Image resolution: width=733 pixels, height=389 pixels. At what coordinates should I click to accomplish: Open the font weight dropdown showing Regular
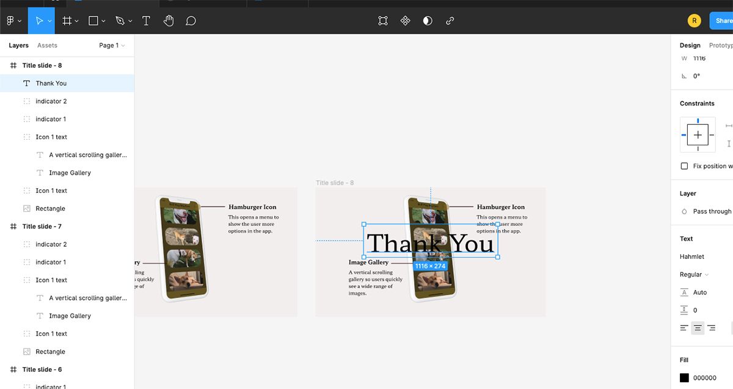point(692,274)
